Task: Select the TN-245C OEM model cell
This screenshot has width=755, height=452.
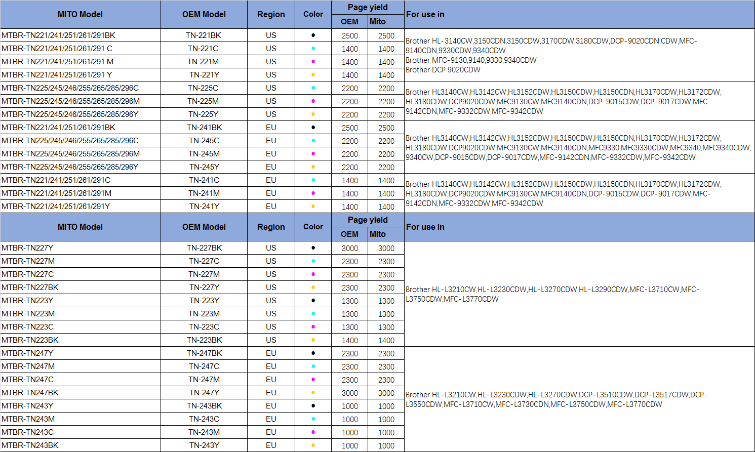Action: tap(204, 141)
